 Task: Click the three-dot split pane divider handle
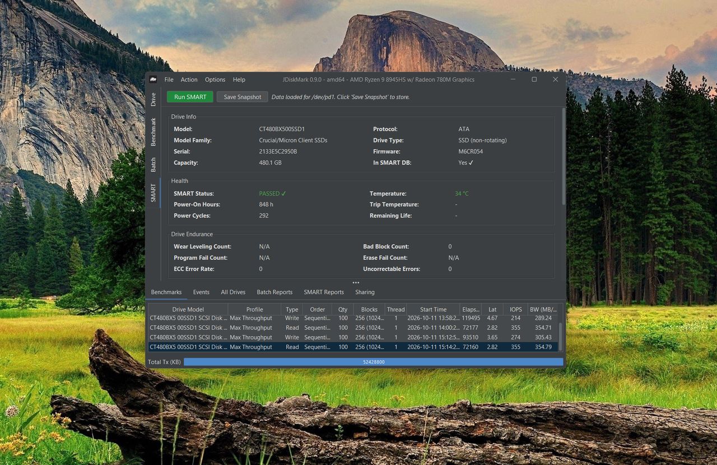click(x=356, y=283)
